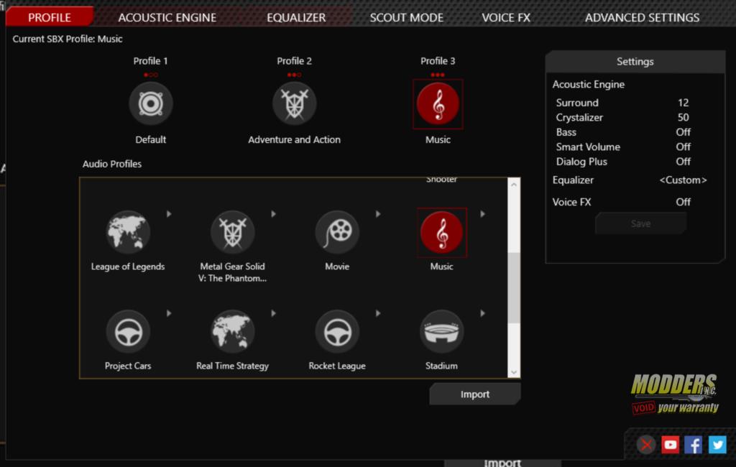
Task: Open the Scout Mode tab
Action: (x=407, y=17)
